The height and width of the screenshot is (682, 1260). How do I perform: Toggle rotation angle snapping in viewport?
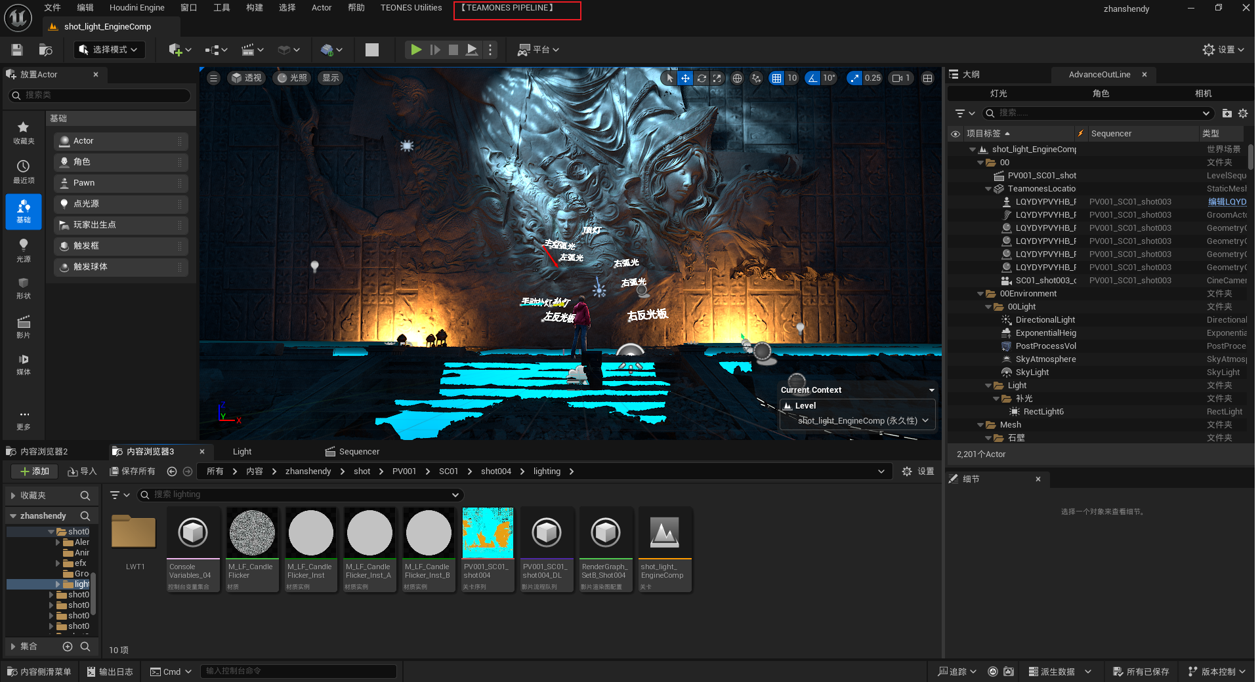coord(813,78)
